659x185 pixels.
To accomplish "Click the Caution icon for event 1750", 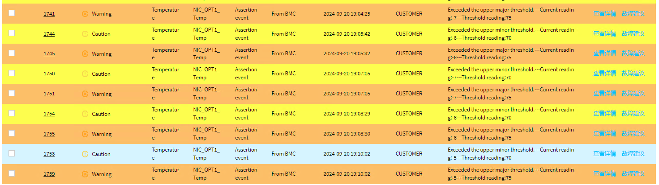I will (x=85, y=74).
